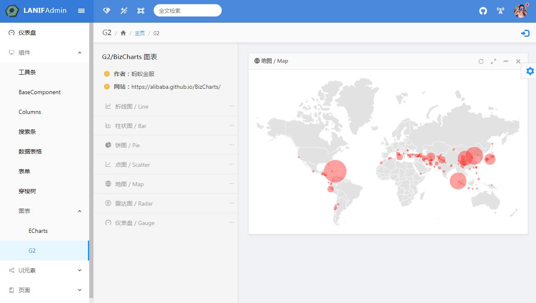Select 表单 in the sidebar
The image size is (536, 303).
pos(45,171)
